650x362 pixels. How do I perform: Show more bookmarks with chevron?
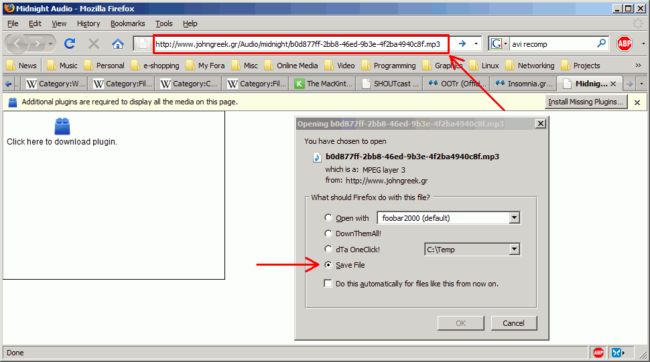[x=638, y=66]
